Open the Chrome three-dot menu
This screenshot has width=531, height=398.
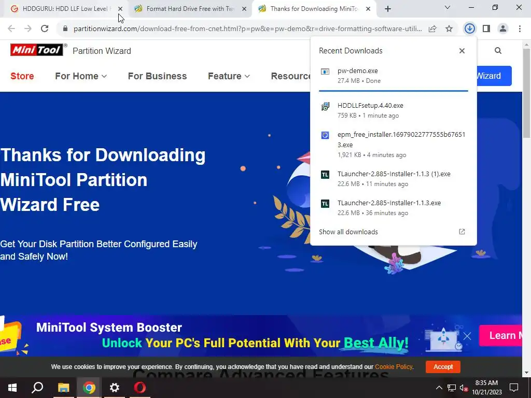[520, 29]
